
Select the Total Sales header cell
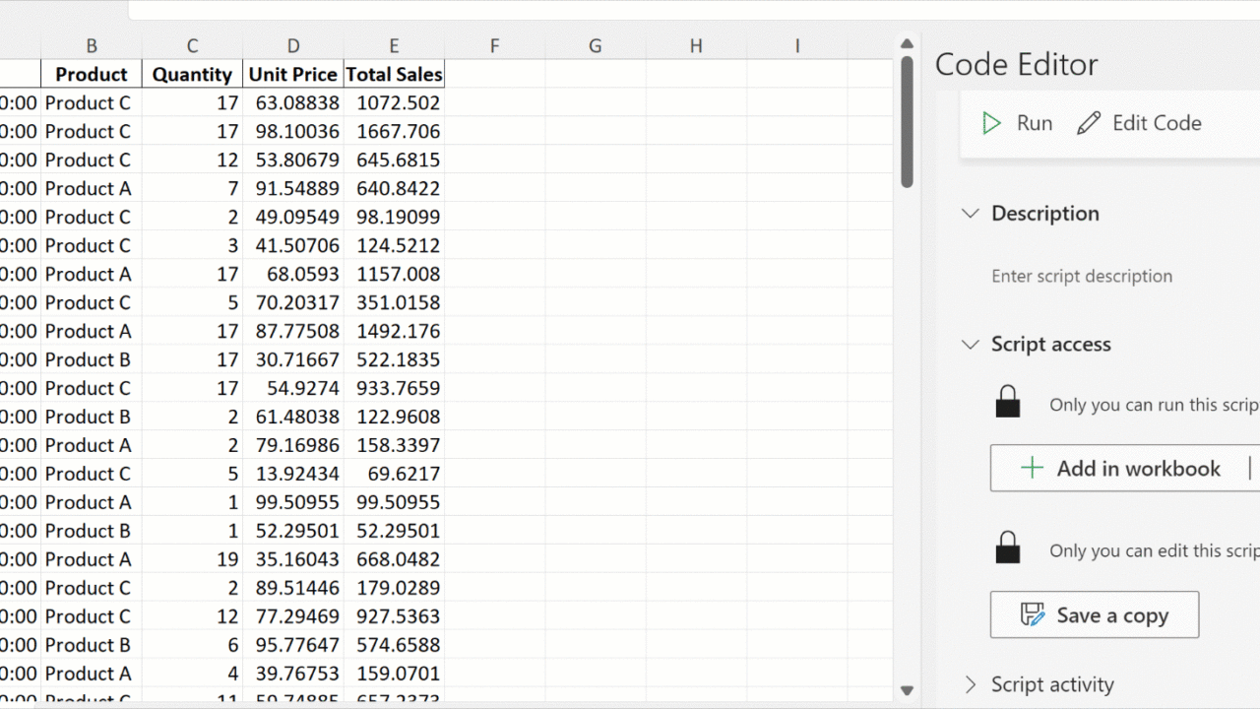[394, 75]
